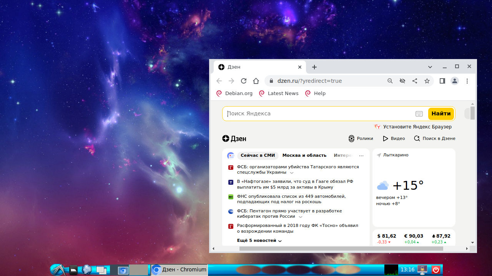Click the Дзен logo
The width and height of the screenshot is (492, 276).
[x=234, y=138]
